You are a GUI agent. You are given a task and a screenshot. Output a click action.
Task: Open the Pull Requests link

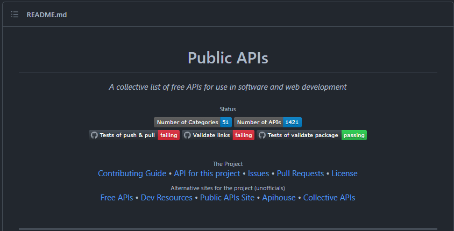[x=300, y=174]
